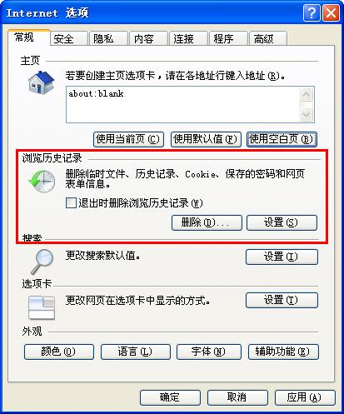Open the 隐私 tab
The image size is (344, 414).
tap(108, 38)
